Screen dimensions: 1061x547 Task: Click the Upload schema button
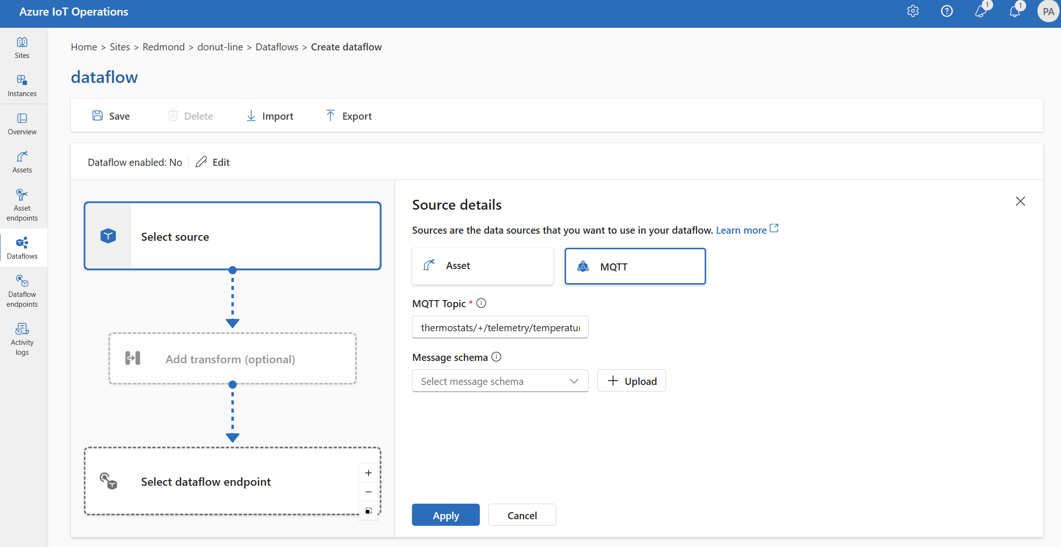tap(631, 380)
